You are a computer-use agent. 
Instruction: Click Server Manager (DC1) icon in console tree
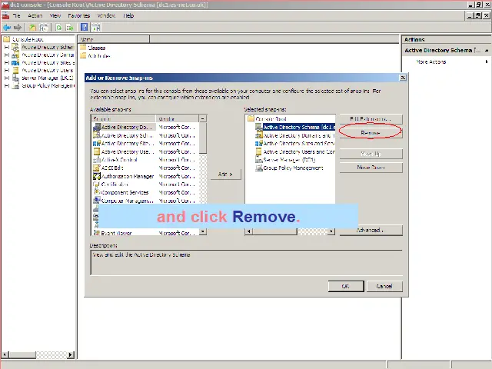(x=15, y=78)
